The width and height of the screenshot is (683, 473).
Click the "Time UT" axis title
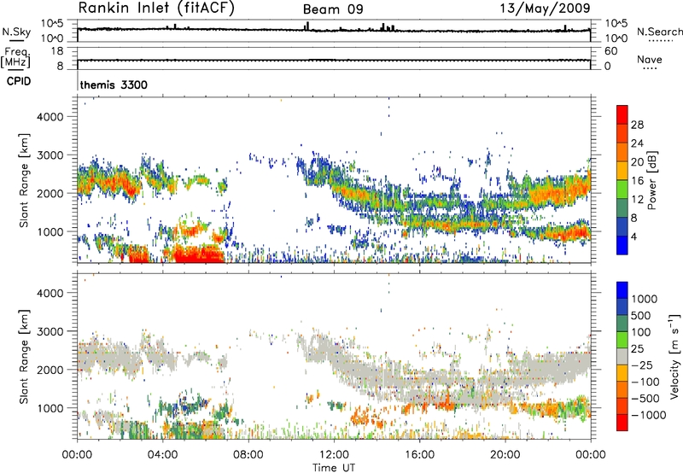coord(334,468)
